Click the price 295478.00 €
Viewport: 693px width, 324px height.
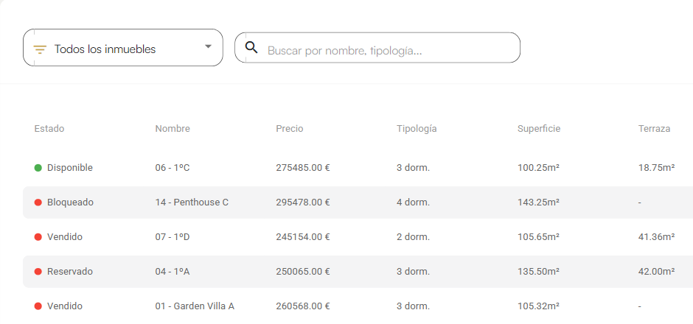coord(303,202)
